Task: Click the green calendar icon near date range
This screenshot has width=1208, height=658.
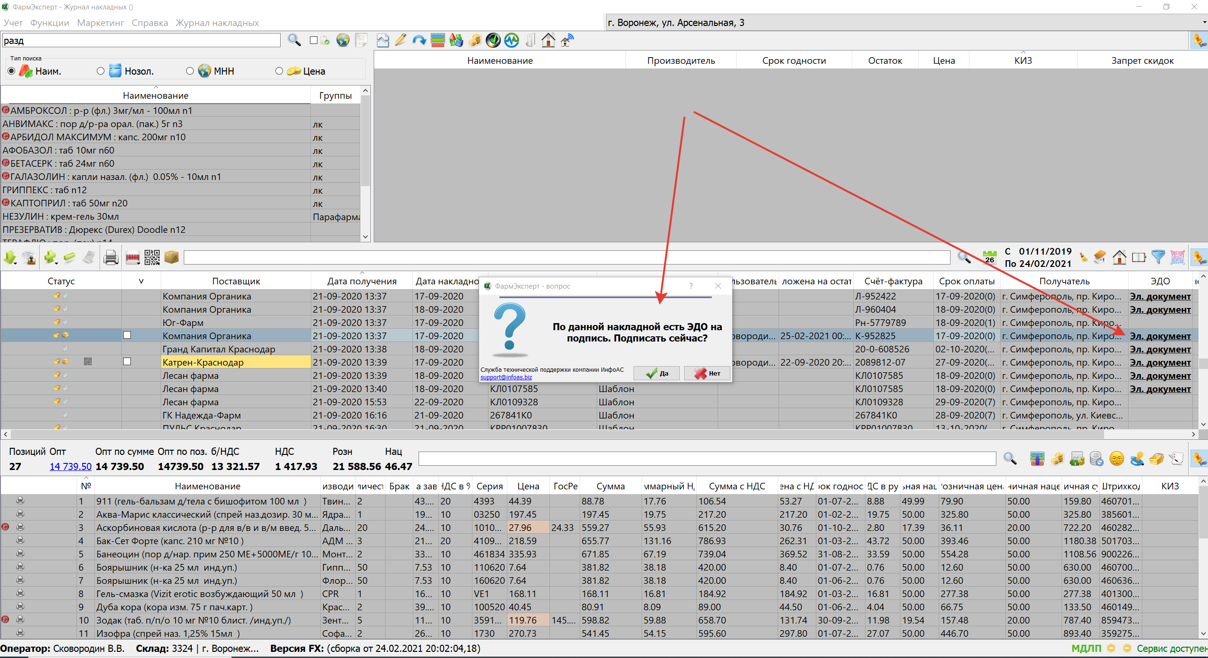Action: coord(989,256)
